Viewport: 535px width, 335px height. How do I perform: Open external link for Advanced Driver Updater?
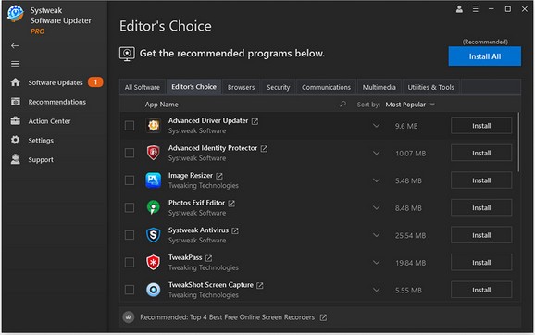click(x=255, y=121)
